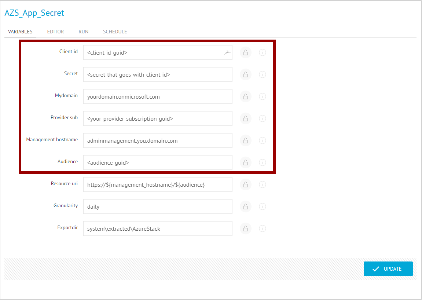Toggle the lock icon for Client id

pos(245,52)
